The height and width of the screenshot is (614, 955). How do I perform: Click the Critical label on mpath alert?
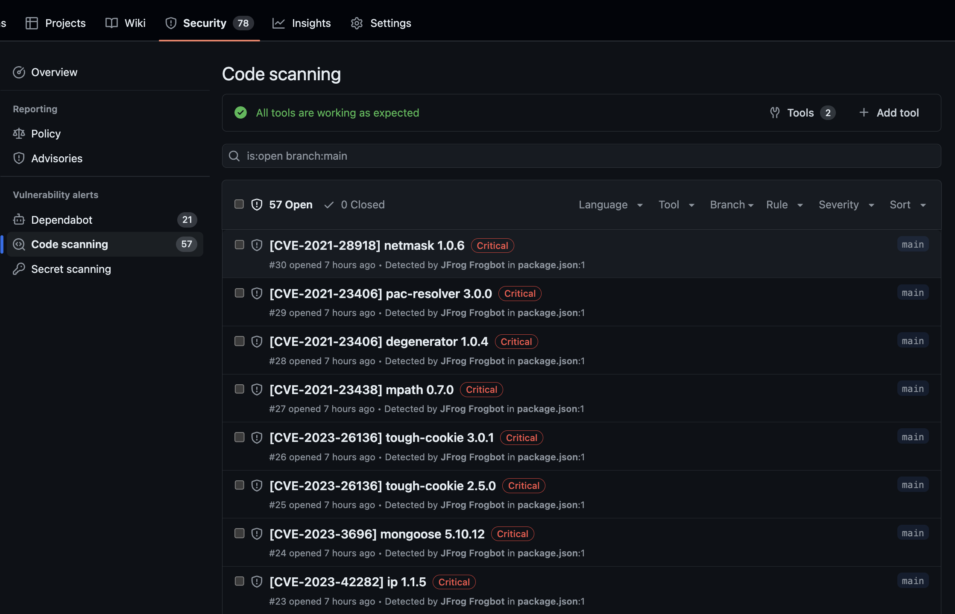click(x=481, y=390)
